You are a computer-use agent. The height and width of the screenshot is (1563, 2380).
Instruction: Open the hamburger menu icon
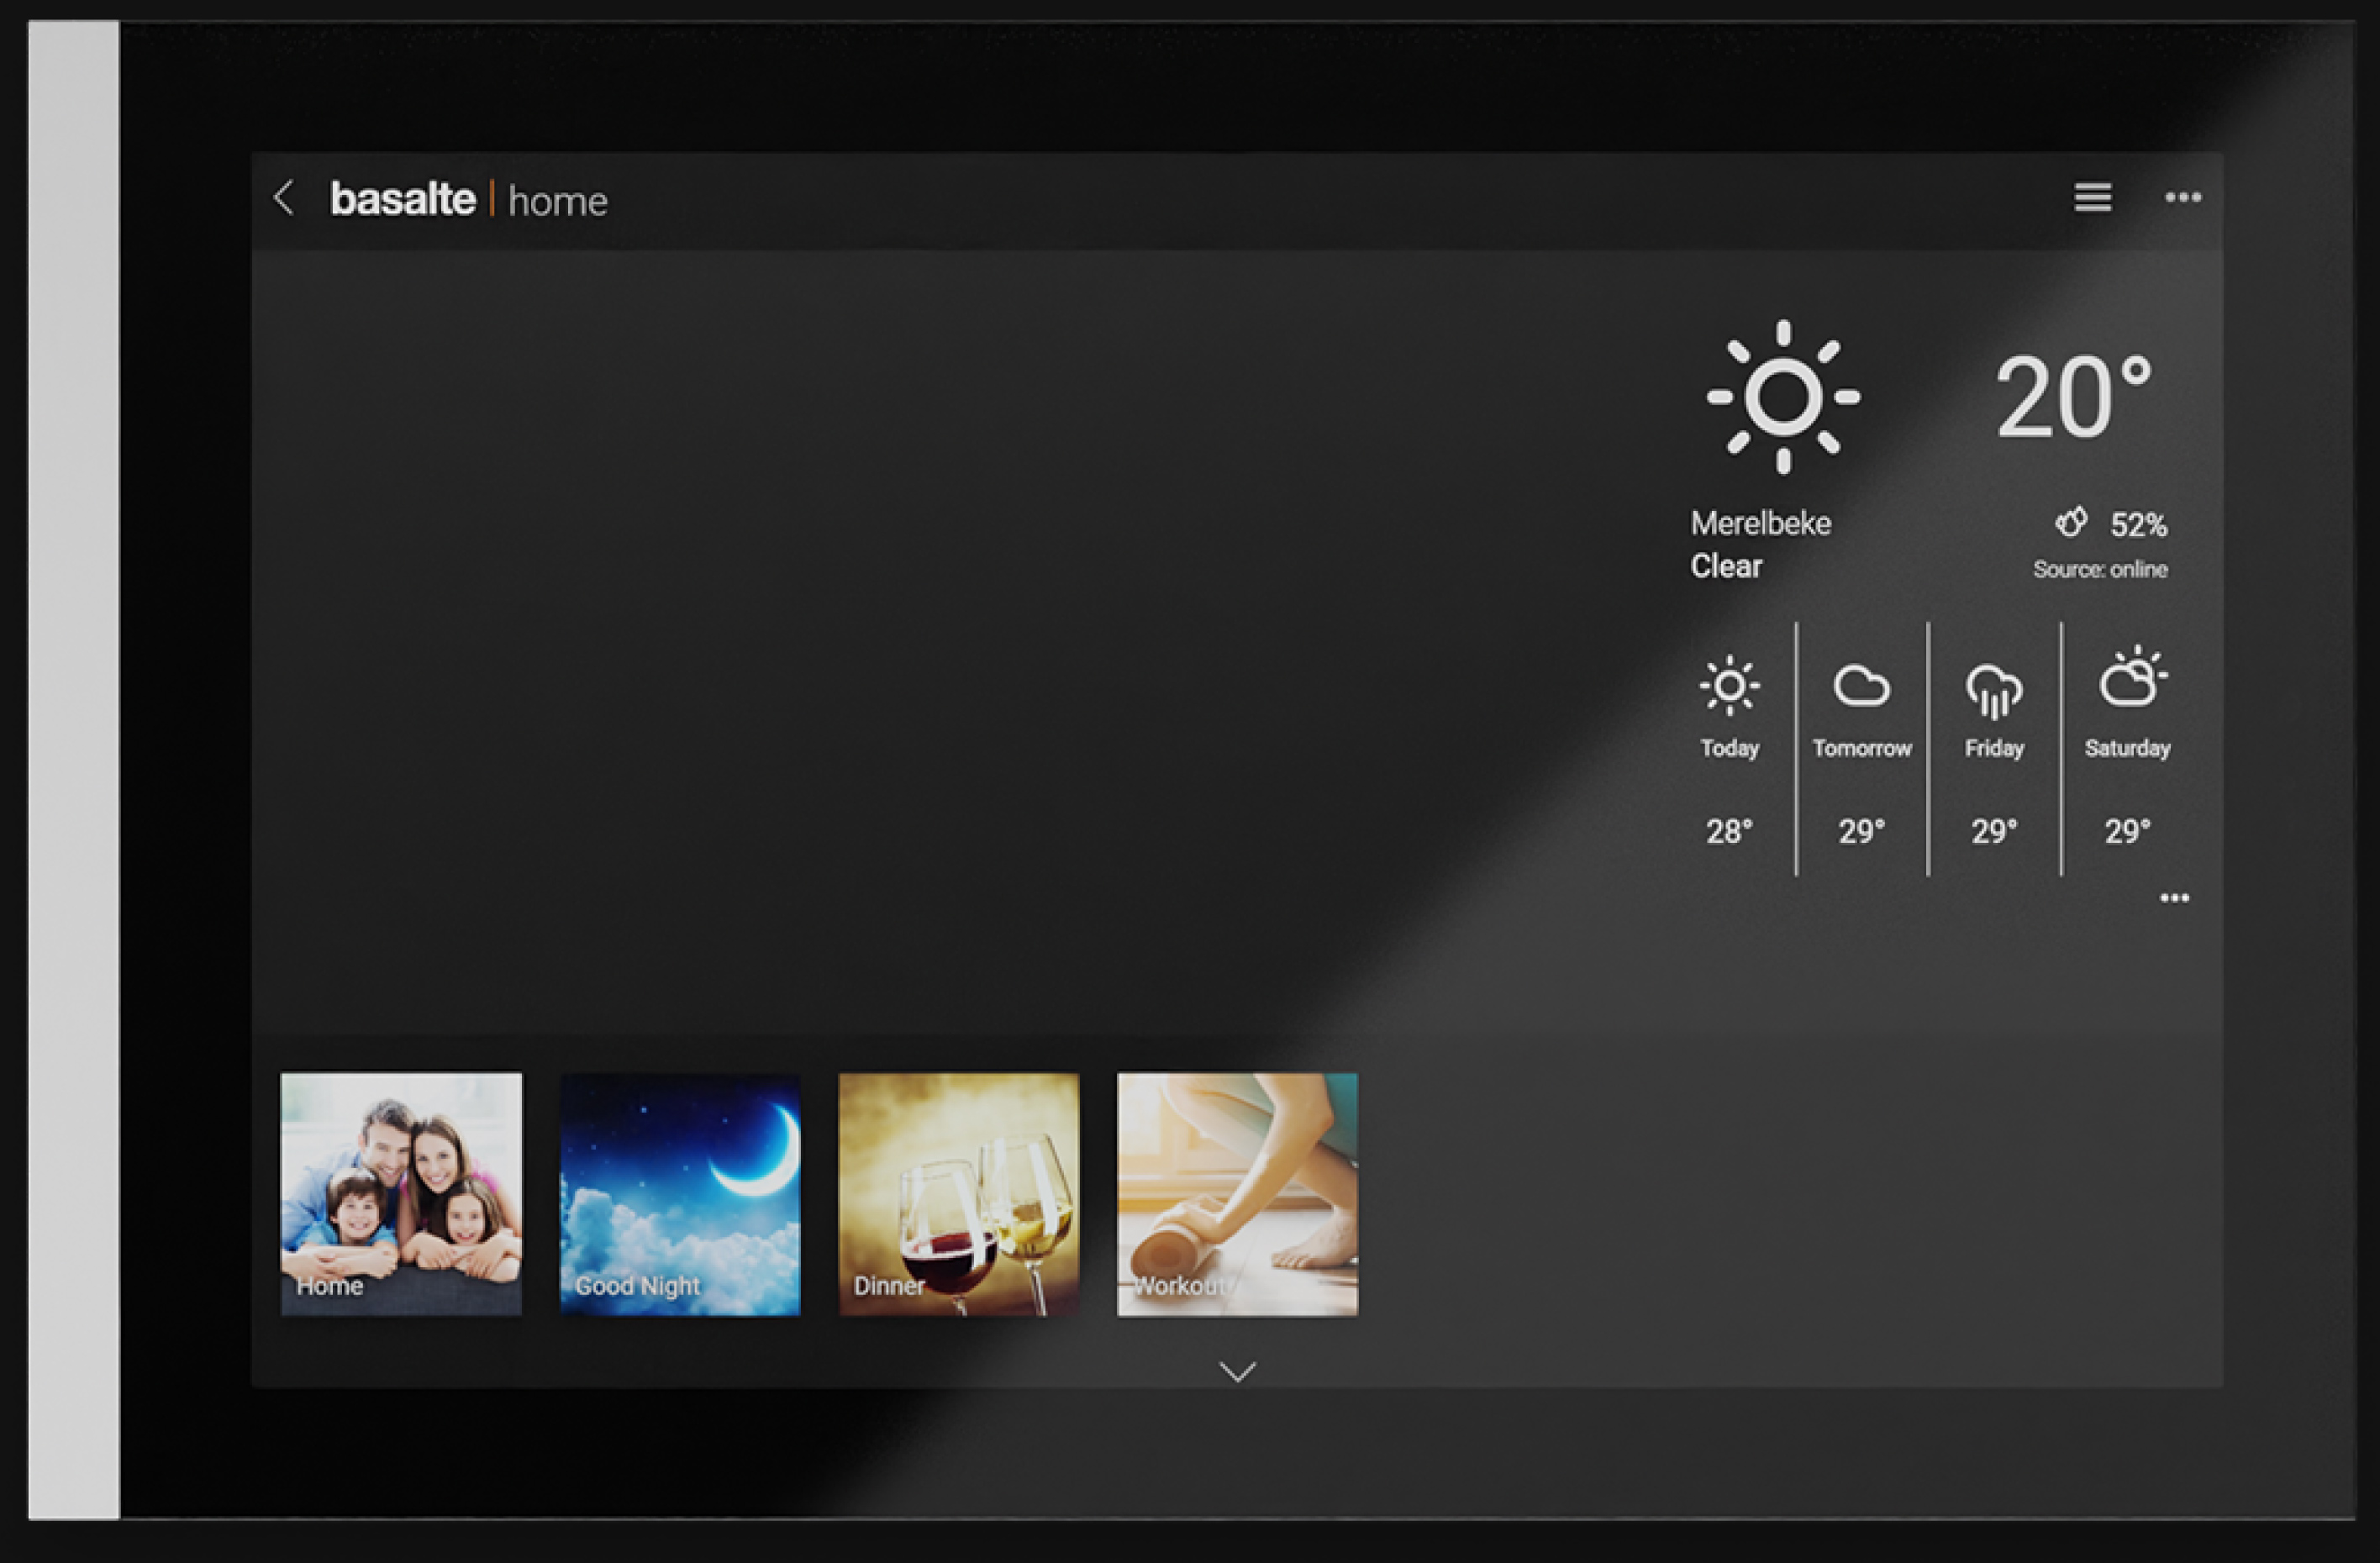coord(2092,198)
